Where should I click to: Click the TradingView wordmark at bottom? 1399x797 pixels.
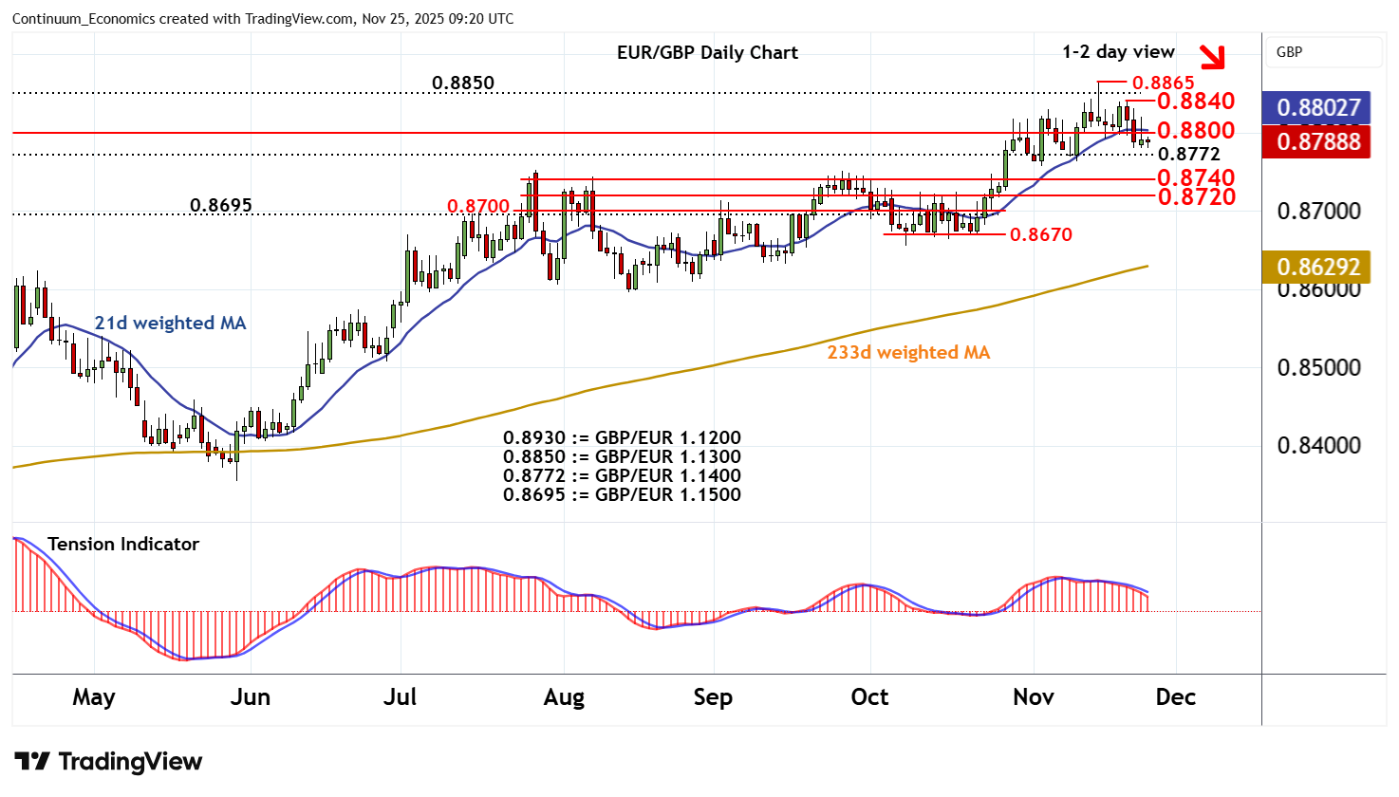(130, 762)
